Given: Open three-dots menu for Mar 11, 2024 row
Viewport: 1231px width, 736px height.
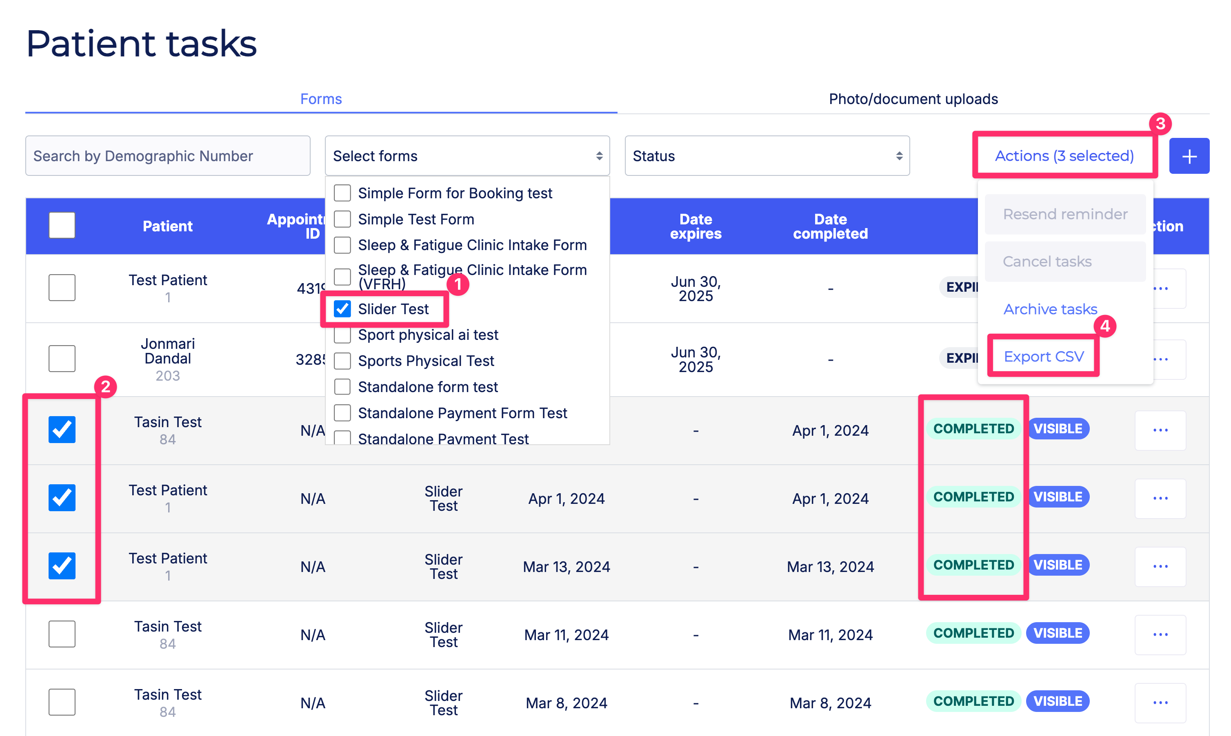Looking at the screenshot, I should 1160,634.
